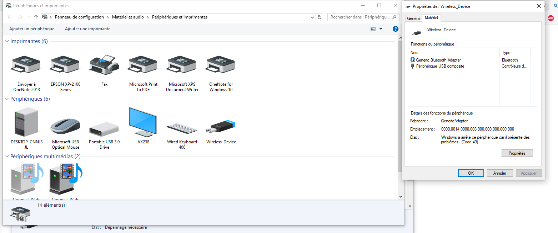Collapse the Imprimantes (6) group

tap(7, 41)
